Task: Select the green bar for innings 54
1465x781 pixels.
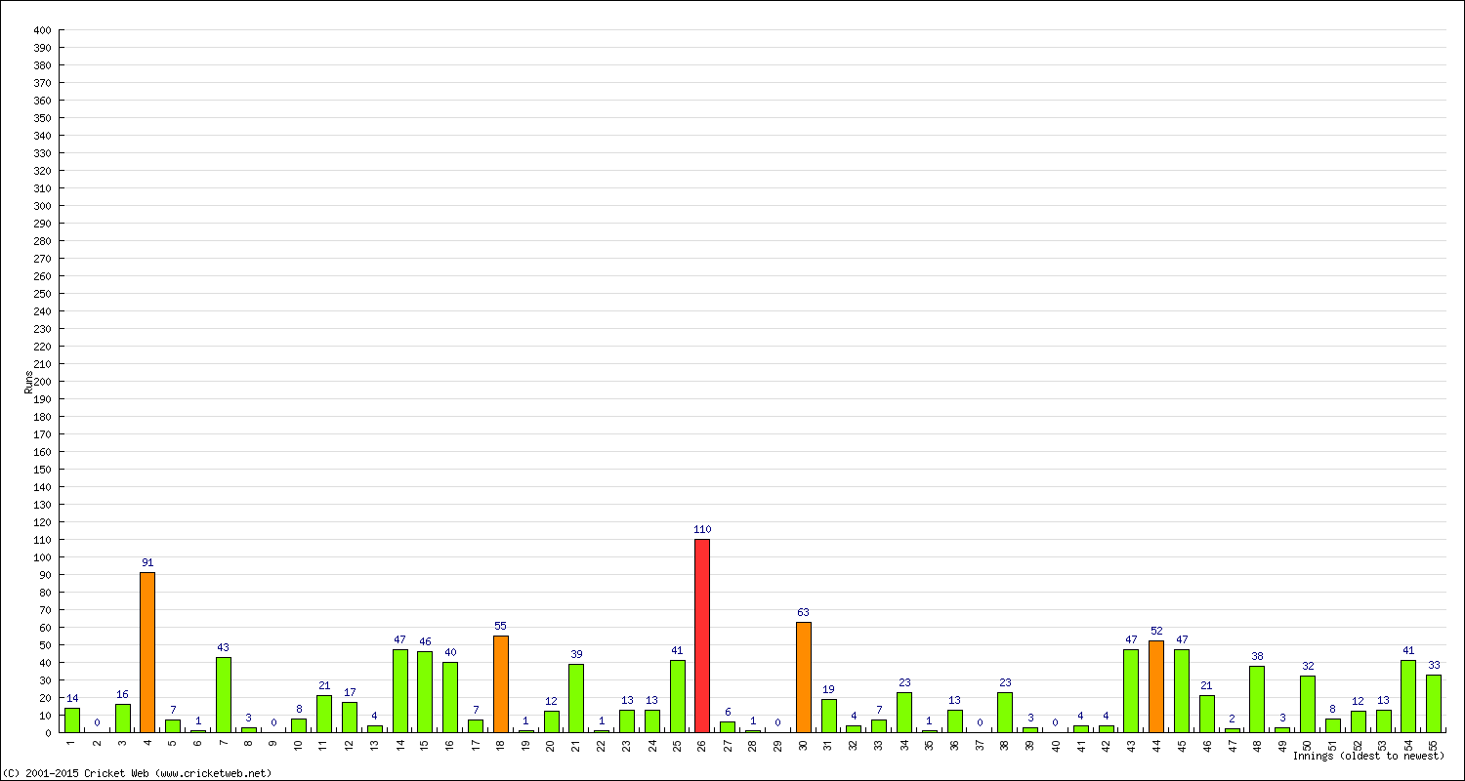Action: [x=1408, y=696]
